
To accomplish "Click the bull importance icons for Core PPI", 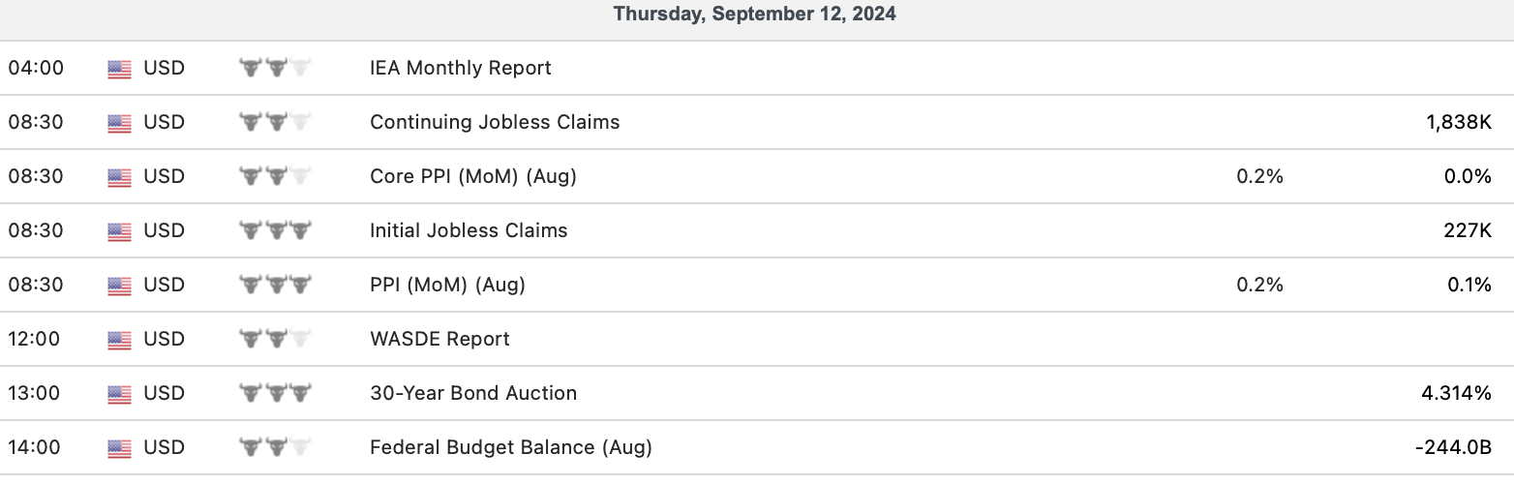I will (x=276, y=177).
